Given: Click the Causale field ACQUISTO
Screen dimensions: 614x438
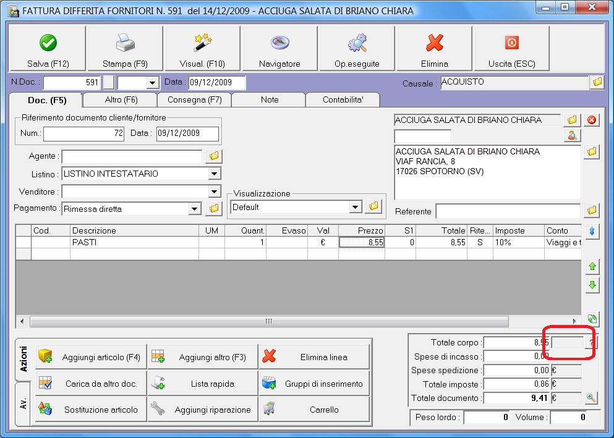Looking at the screenshot, I should (514, 83).
